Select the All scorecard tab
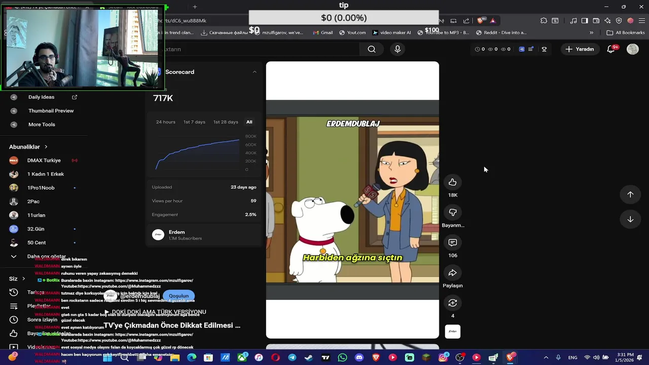Viewport: 649px width, 365px height. 249,122
